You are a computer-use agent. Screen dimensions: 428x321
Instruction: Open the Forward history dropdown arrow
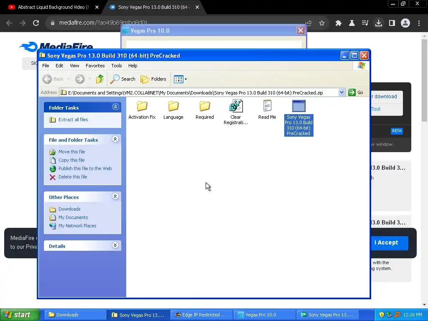(x=89, y=79)
